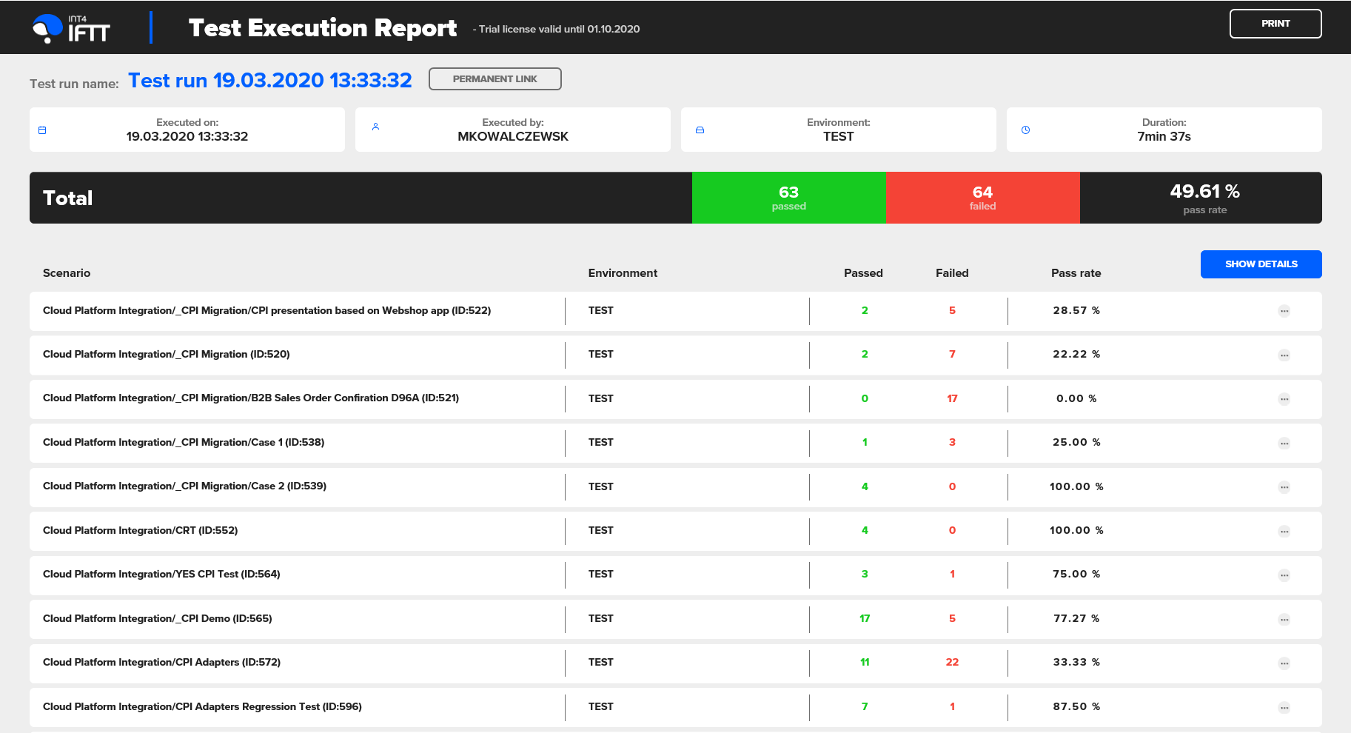This screenshot has height=733, width=1351.
Task: Click the PERMANENT LINK button
Action: coord(495,79)
